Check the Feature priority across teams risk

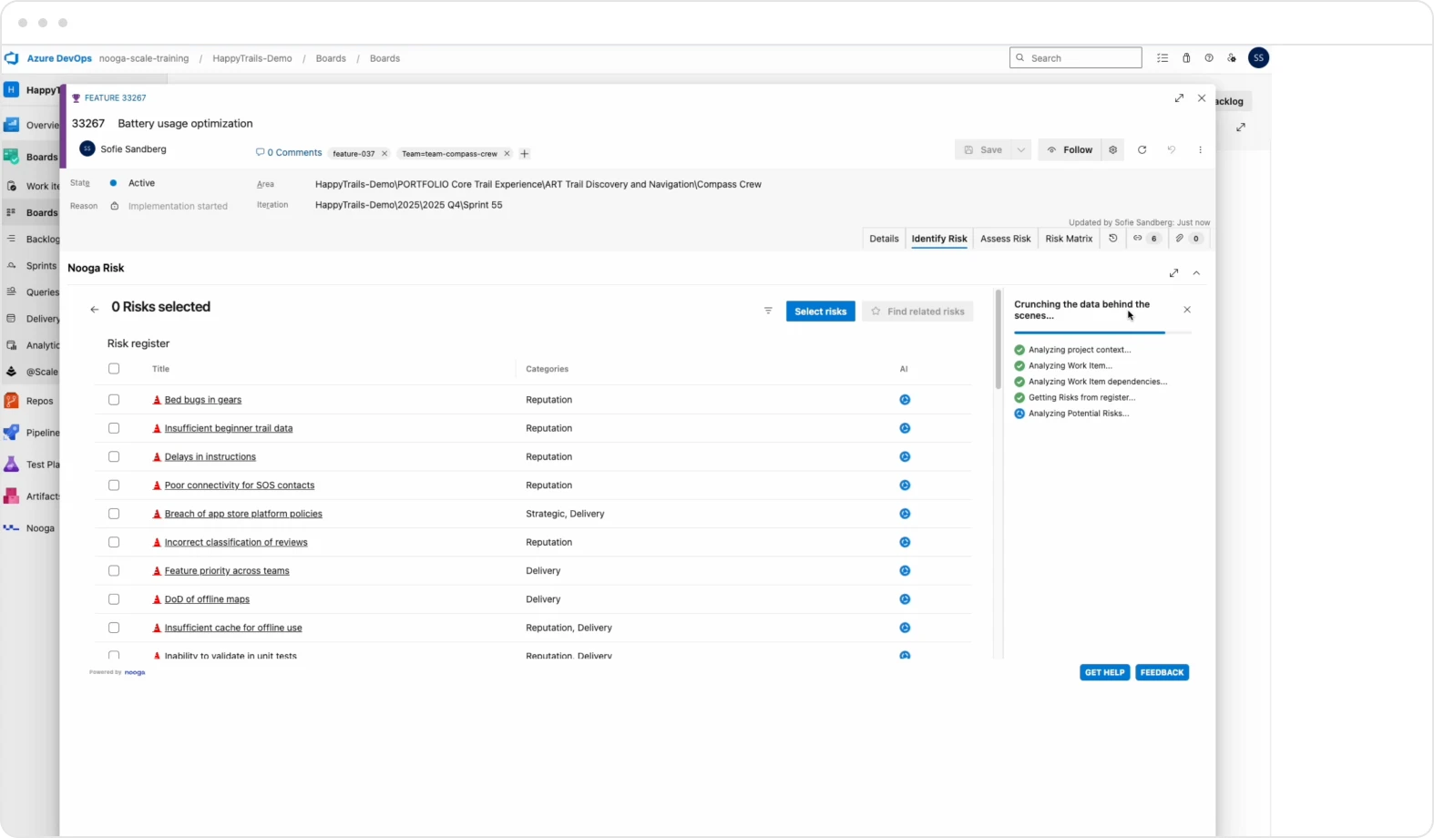114,571
